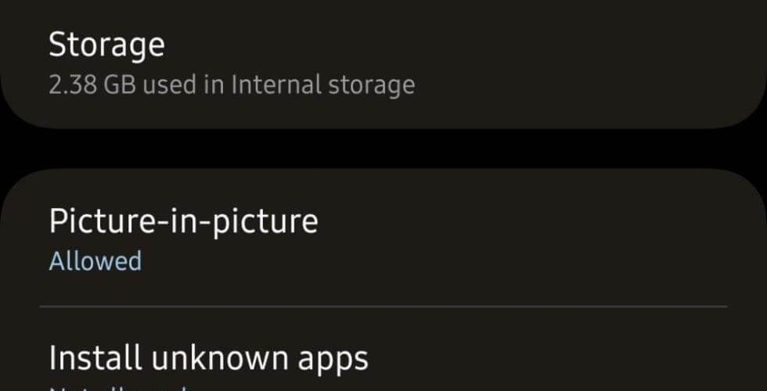Tap empty area right of Picture-in-picture title
Screen dimensions: 767x391
pyautogui.click(x=524, y=222)
